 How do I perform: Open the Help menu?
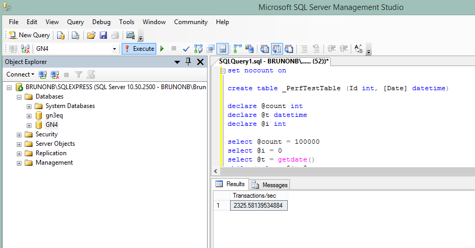coord(222,22)
